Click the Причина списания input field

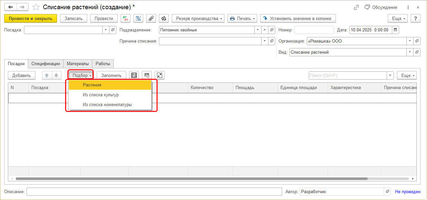pyautogui.click(x=210, y=41)
